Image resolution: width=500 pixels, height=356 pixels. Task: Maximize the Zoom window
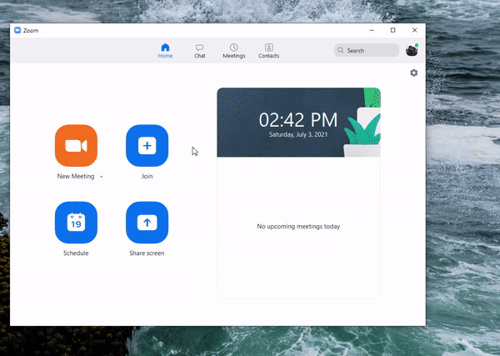(x=393, y=30)
